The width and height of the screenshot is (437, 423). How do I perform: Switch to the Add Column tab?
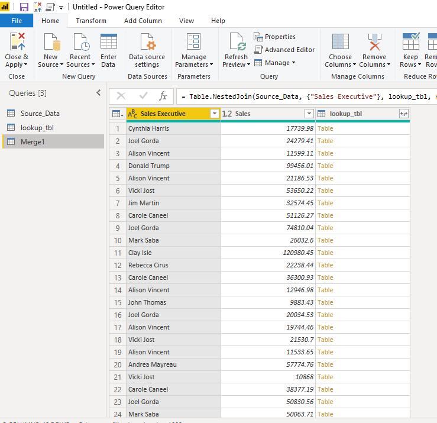coord(143,21)
